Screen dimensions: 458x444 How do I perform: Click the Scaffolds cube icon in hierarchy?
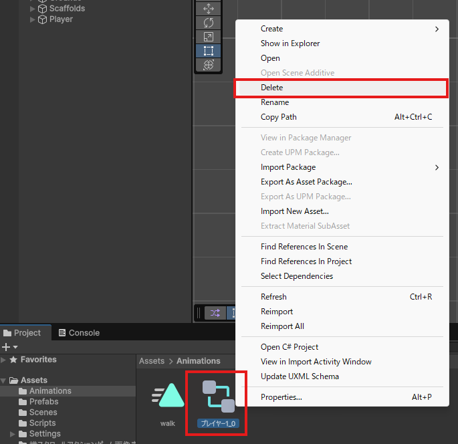(x=42, y=9)
